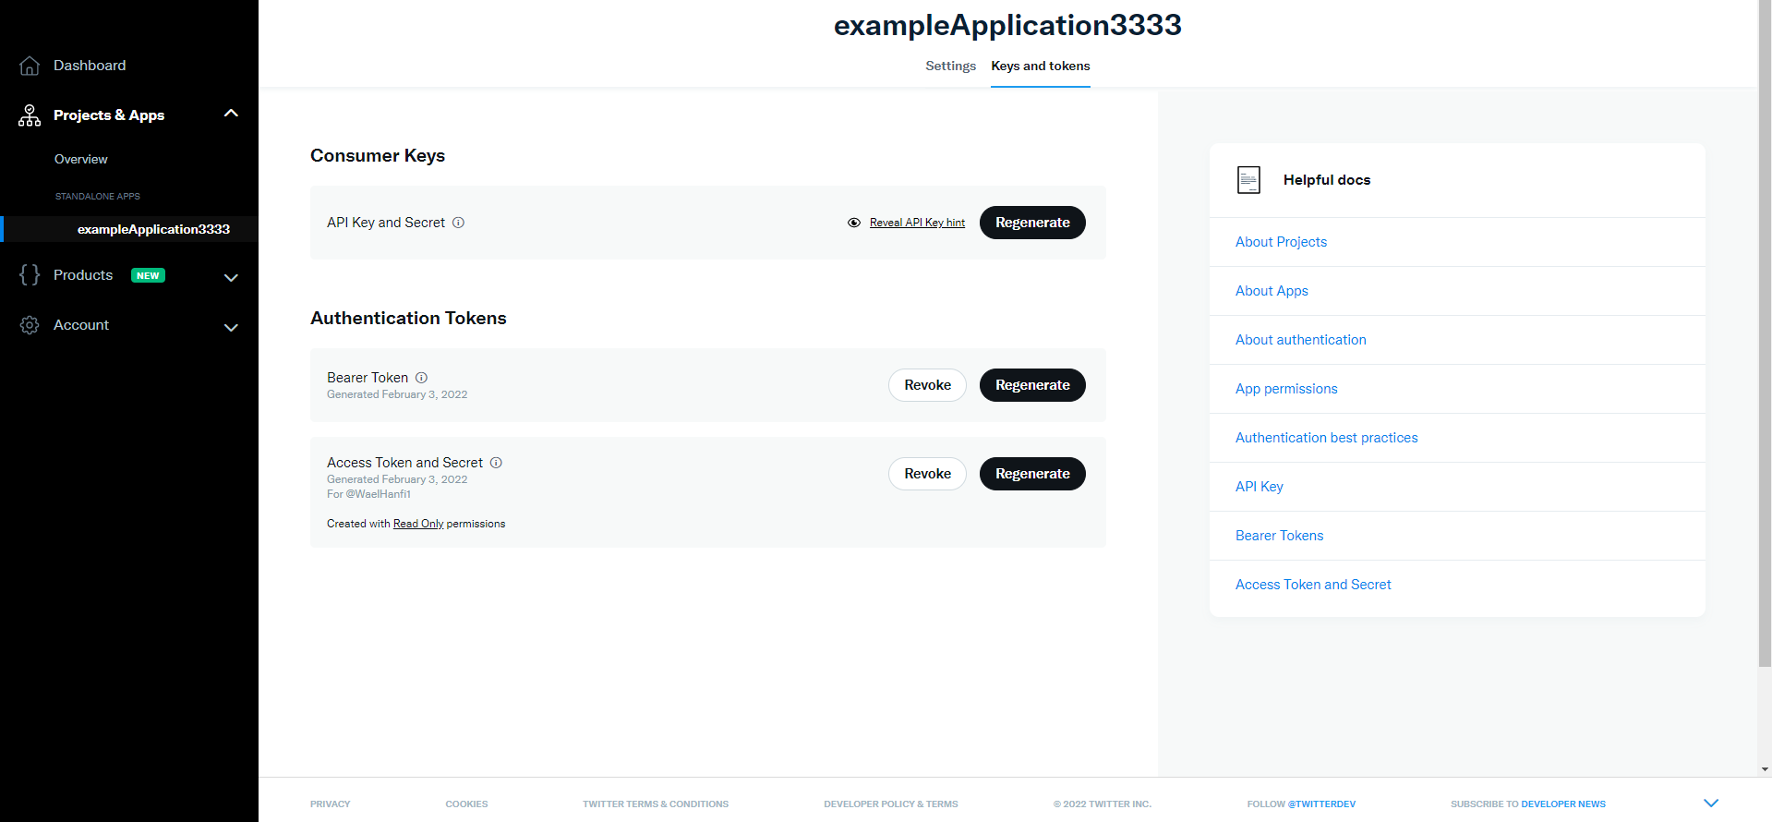This screenshot has height=822, width=1772.
Task: Open the Products sidebar menu item
Action: 83,275
